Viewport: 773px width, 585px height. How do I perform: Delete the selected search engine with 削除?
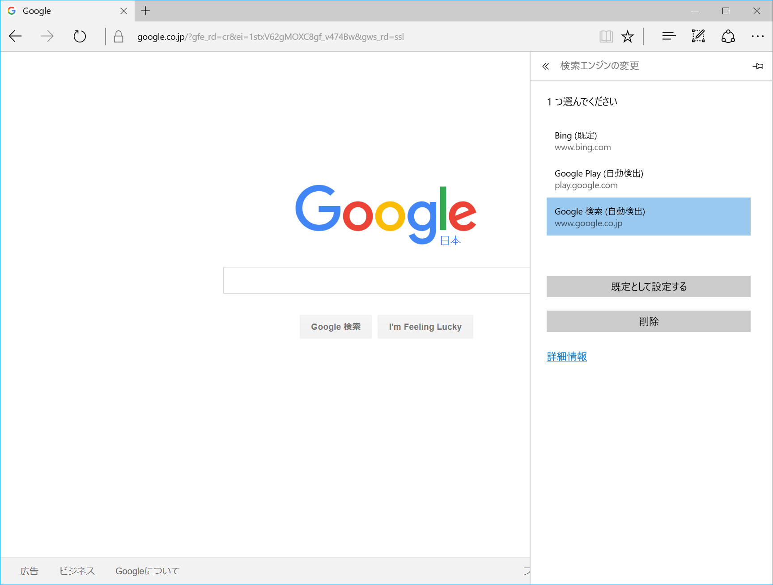(648, 321)
